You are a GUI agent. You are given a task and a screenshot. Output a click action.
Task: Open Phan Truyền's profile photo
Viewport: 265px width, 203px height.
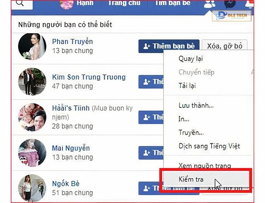(32, 47)
